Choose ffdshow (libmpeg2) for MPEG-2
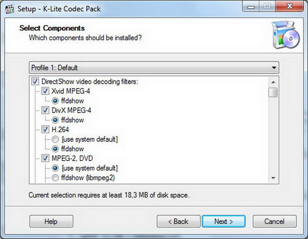 [x=55, y=178]
